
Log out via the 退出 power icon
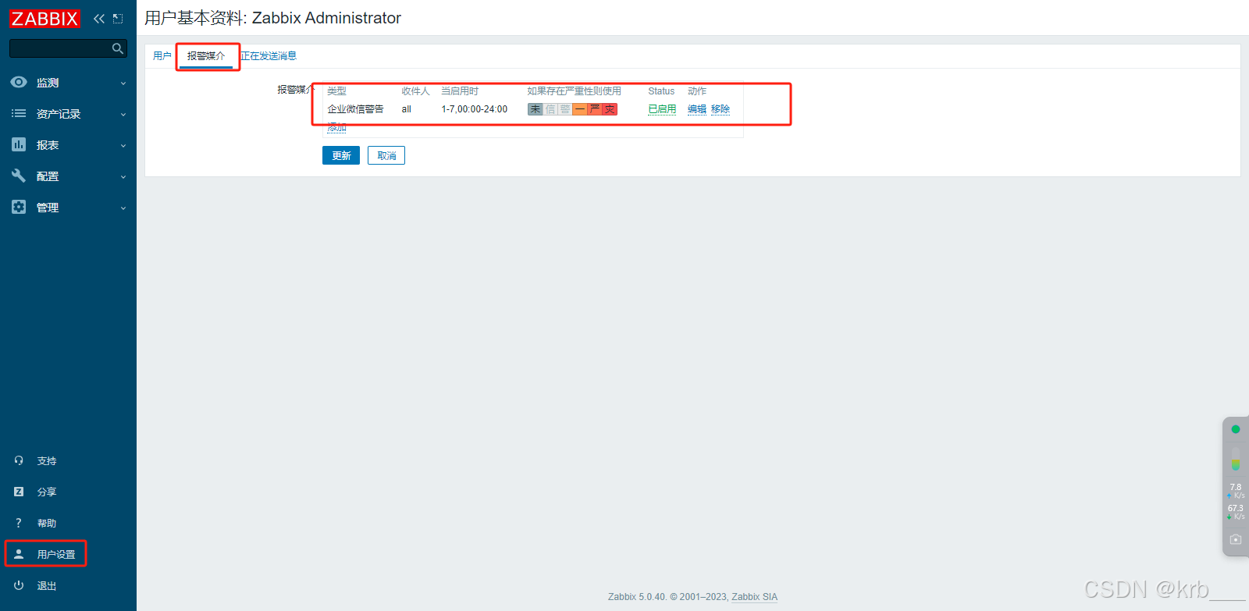click(x=19, y=585)
